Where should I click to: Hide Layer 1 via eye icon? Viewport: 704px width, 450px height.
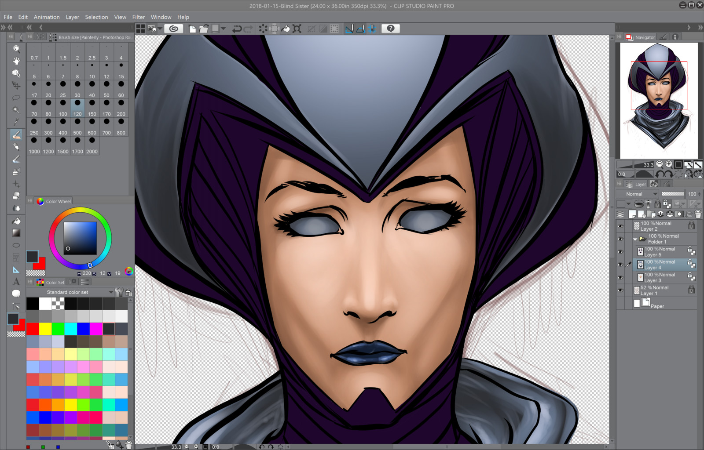tap(620, 290)
